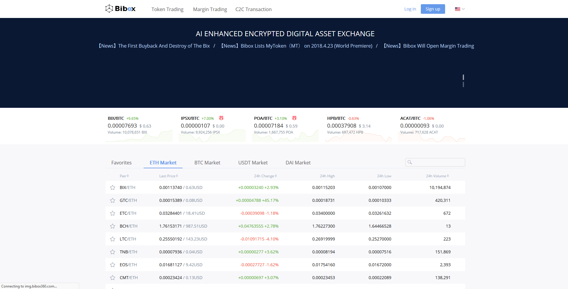The image size is (568, 289).
Task: Favorite the TNB/ETH pair star
Action: [x=113, y=252]
